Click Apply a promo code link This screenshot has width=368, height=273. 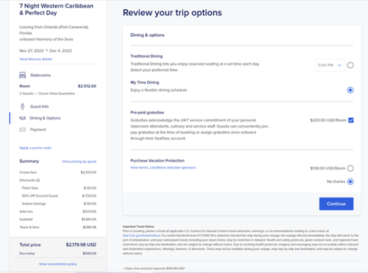click(36, 148)
